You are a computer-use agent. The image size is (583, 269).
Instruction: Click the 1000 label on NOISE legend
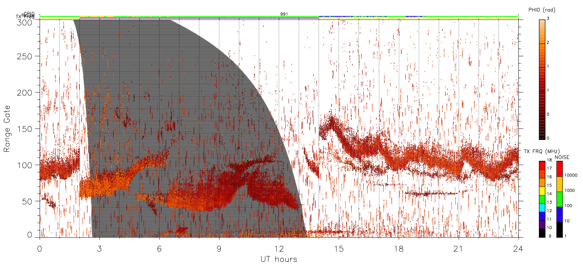point(570,190)
